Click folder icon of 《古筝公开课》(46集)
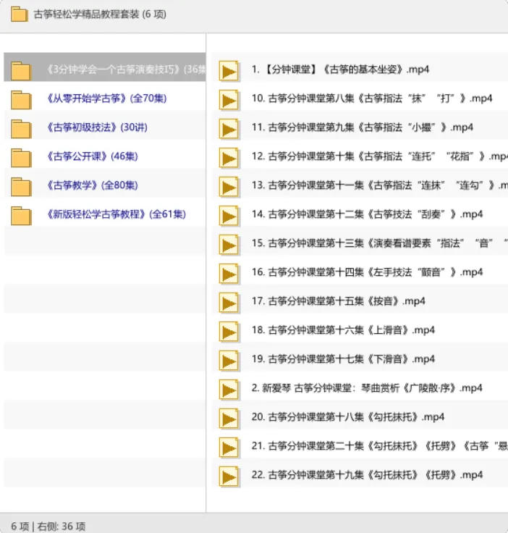 click(x=21, y=158)
